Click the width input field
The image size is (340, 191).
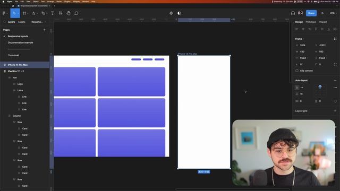pyautogui.click(x=304, y=51)
